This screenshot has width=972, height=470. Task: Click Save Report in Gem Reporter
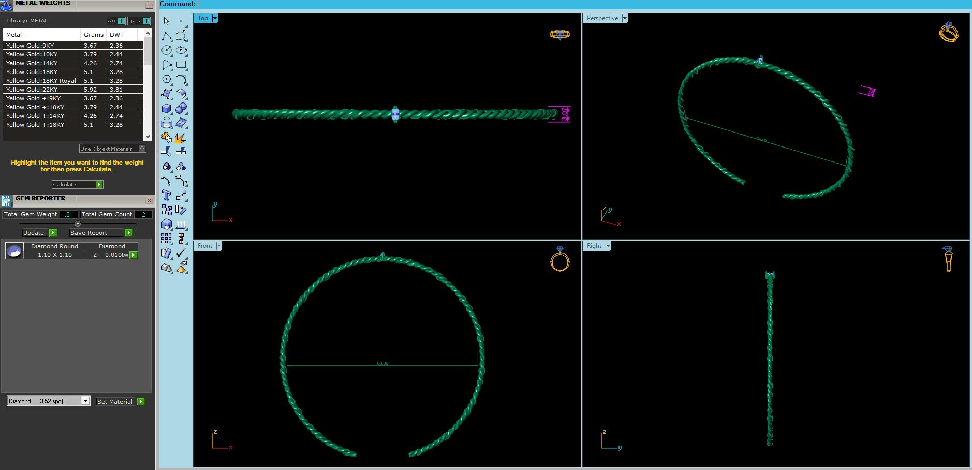coord(101,233)
